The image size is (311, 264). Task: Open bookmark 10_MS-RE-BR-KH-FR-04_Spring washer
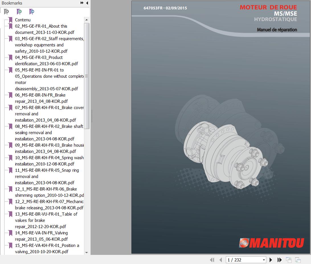pyautogui.click(x=49, y=161)
